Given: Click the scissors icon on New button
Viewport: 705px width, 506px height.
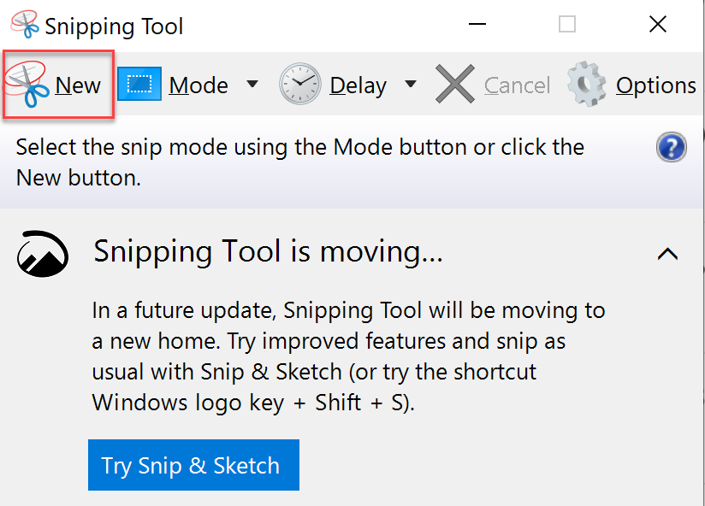Looking at the screenshot, I should pos(27,85).
